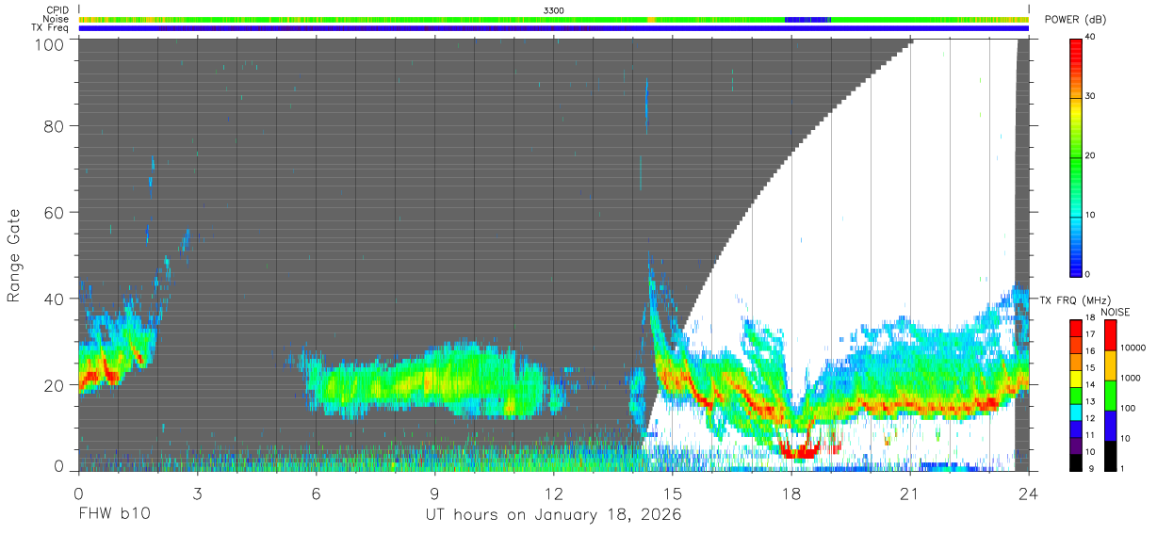Click the TX Freq row label
Viewport: 1157px width, 534px height.
coord(50,27)
